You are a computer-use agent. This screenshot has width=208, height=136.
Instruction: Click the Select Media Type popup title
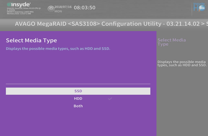tap(31, 40)
